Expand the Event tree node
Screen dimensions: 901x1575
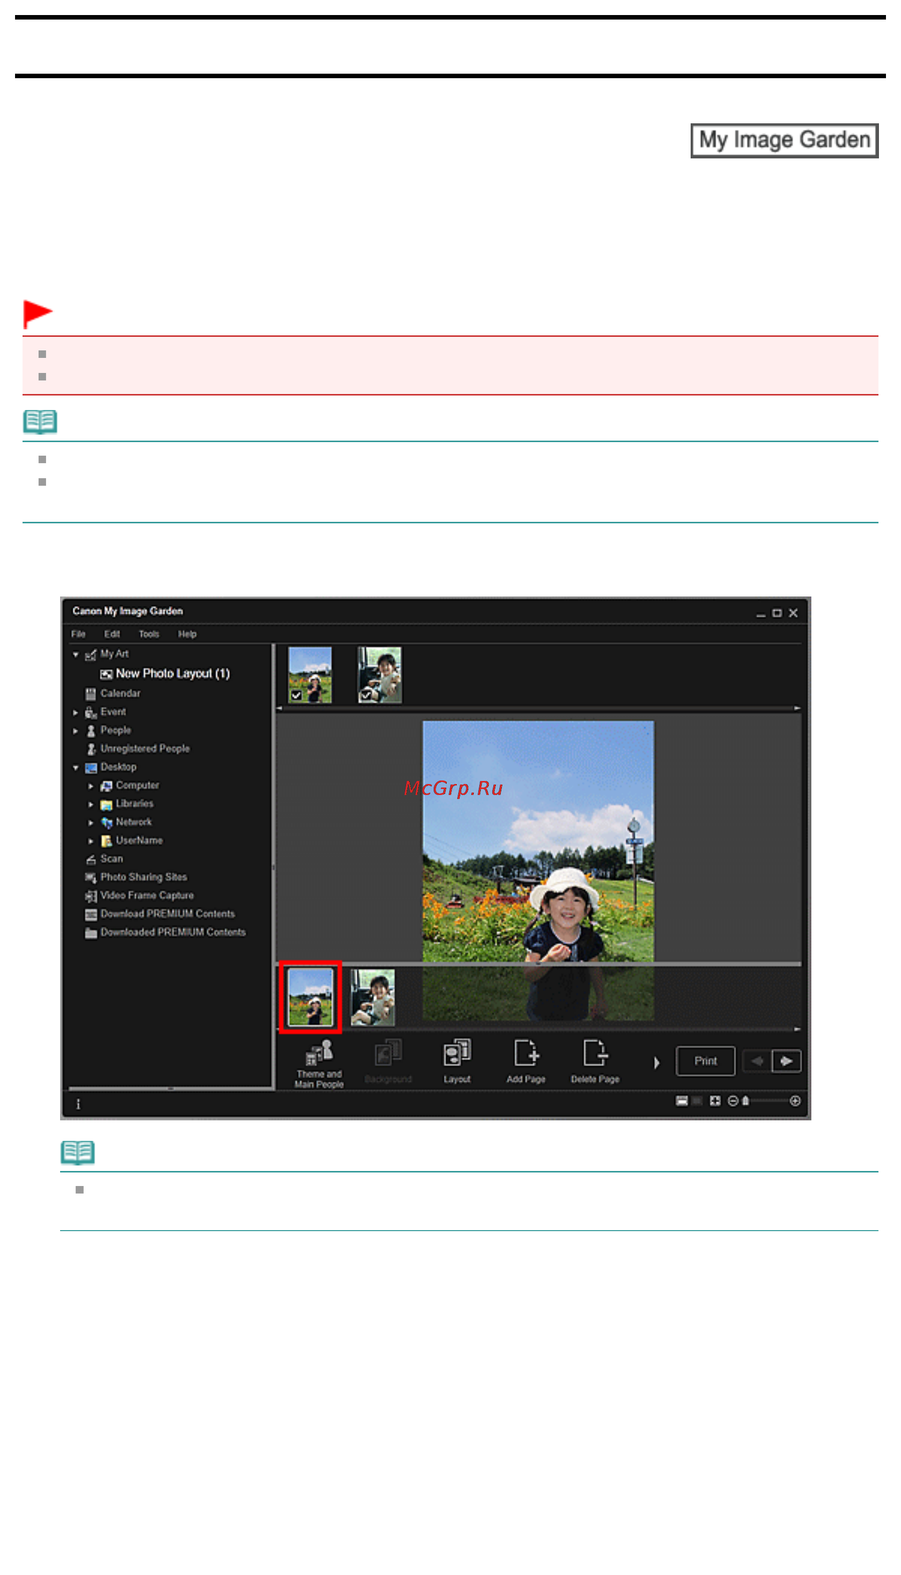[x=76, y=712]
